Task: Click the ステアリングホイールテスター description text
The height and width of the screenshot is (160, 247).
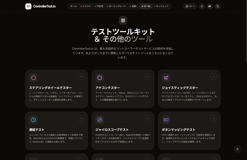Action: coord(56,96)
